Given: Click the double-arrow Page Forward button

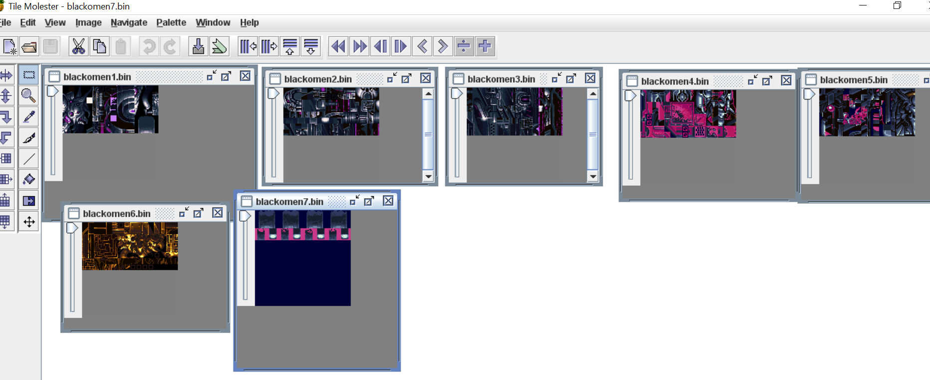Looking at the screenshot, I should point(359,46).
